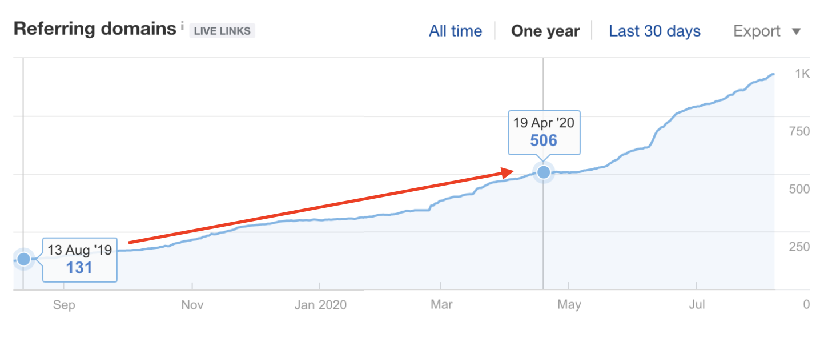Image resolution: width=828 pixels, height=338 pixels.
Task: Select the One year range tab
Action: [545, 31]
